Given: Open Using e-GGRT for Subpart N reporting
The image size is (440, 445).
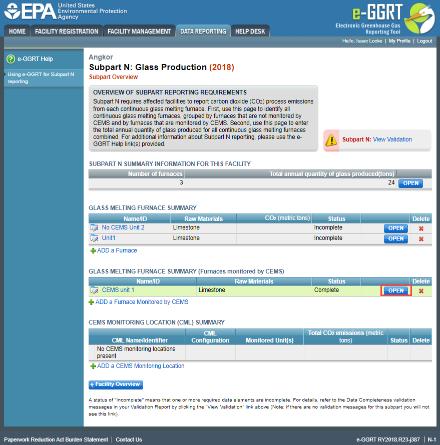Looking at the screenshot, I should (41, 78).
